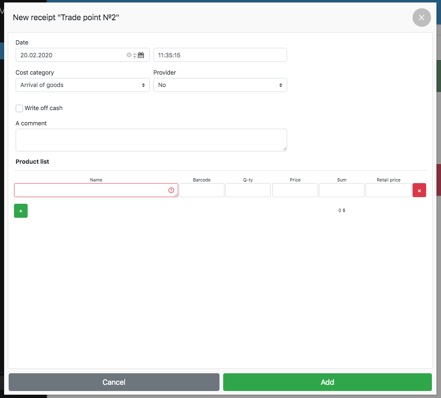
Task: Click the green Add button
Action: [x=327, y=382]
